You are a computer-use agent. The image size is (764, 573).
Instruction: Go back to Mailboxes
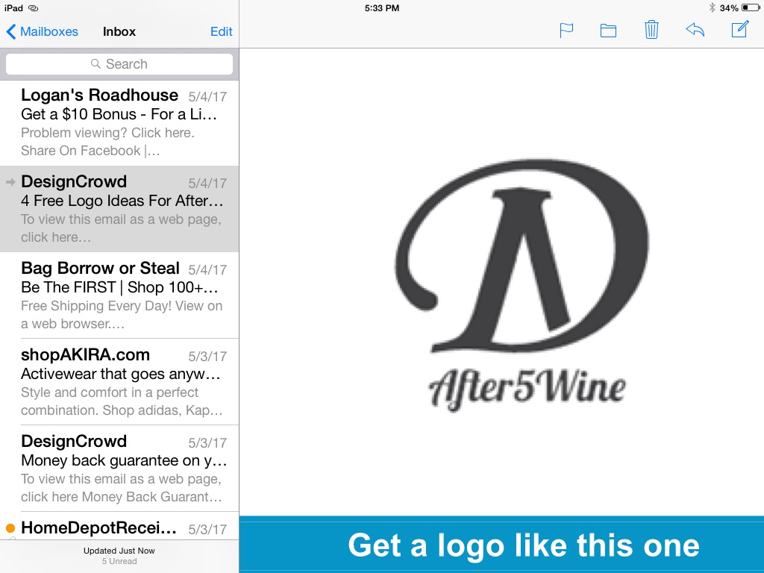click(x=43, y=31)
